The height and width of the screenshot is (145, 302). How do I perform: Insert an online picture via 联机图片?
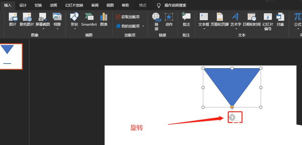click(27, 20)
